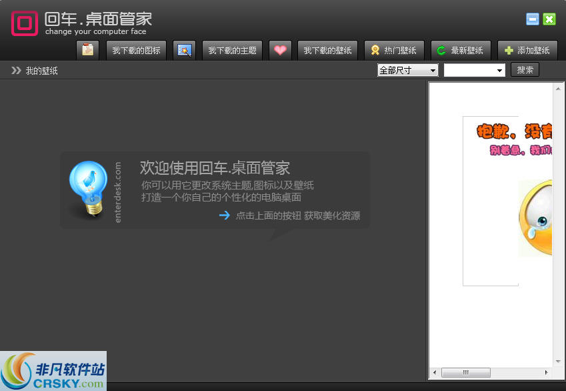
Task: Click the horizontal scrollbar at panel bottom
Action: point(466,373)
